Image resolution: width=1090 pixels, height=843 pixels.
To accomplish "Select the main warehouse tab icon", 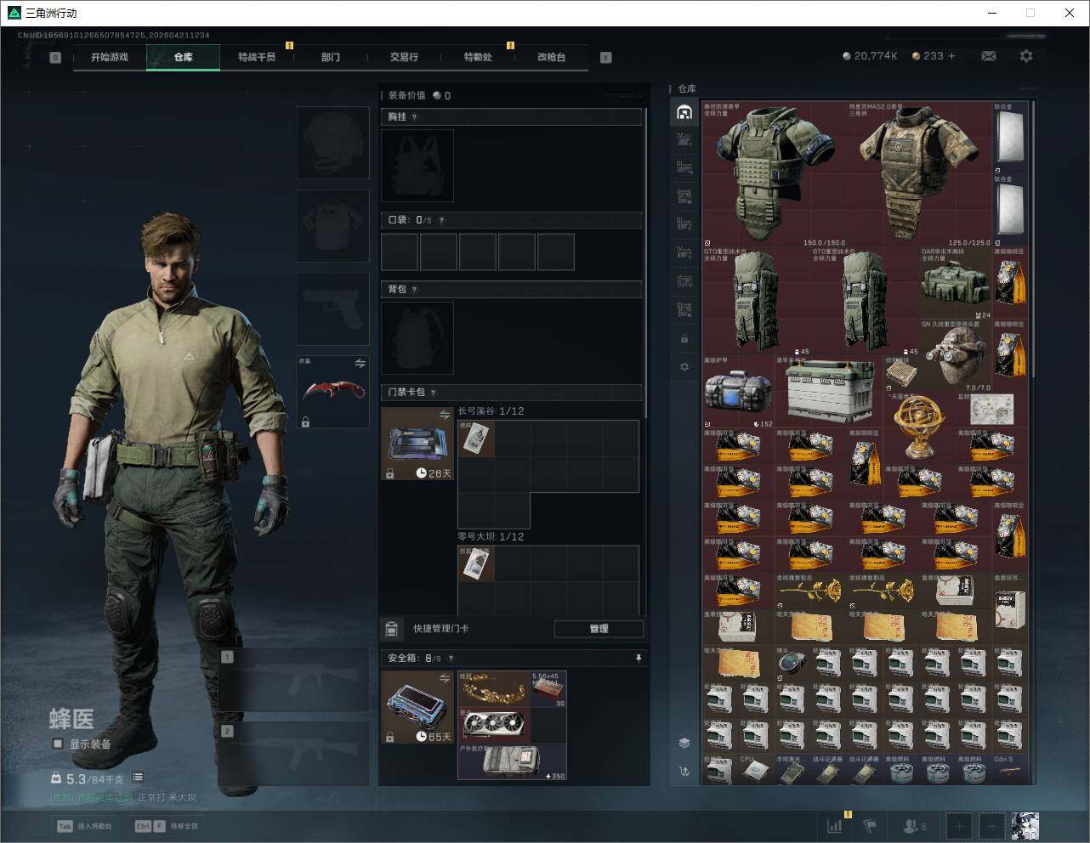I will tap(684, 112).
